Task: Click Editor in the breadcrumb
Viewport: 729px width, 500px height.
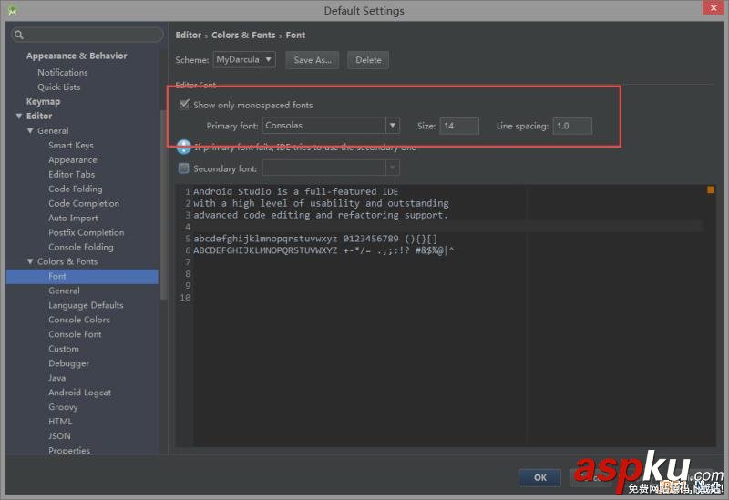Action: tap(189, 35)
